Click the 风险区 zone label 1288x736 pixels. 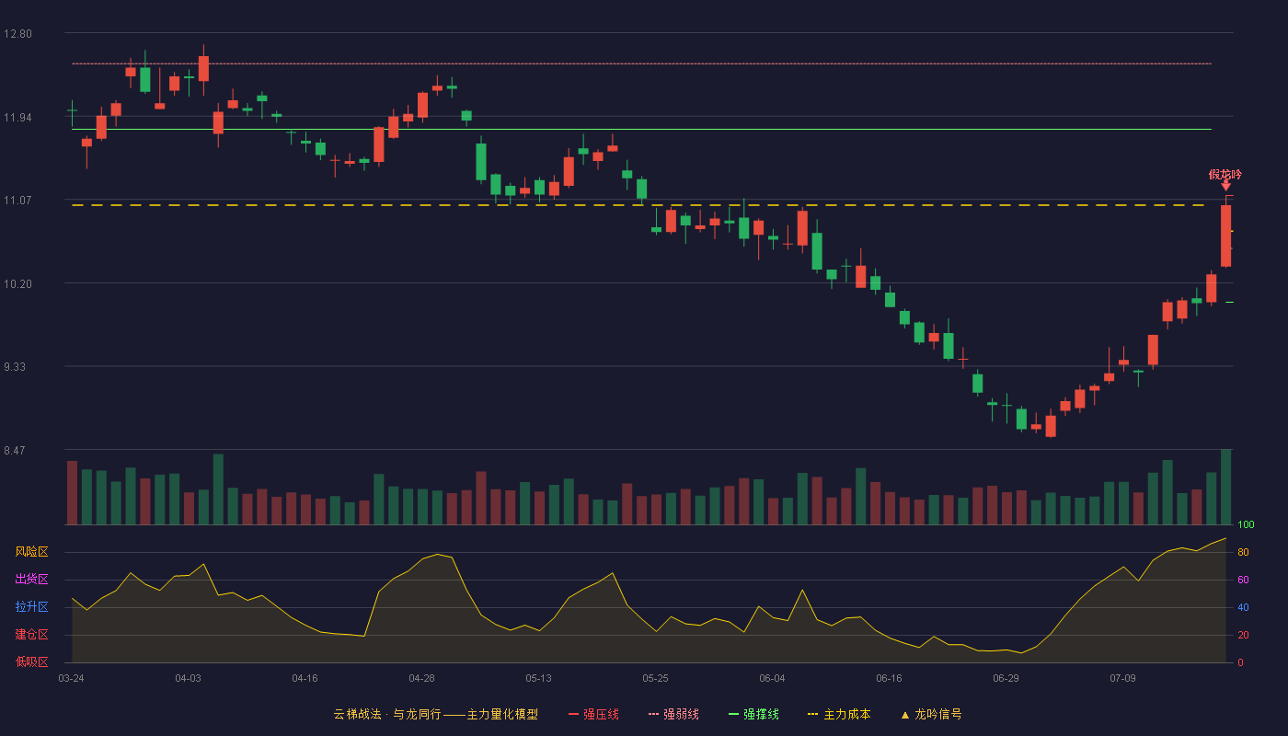click(x=31, y=552)
